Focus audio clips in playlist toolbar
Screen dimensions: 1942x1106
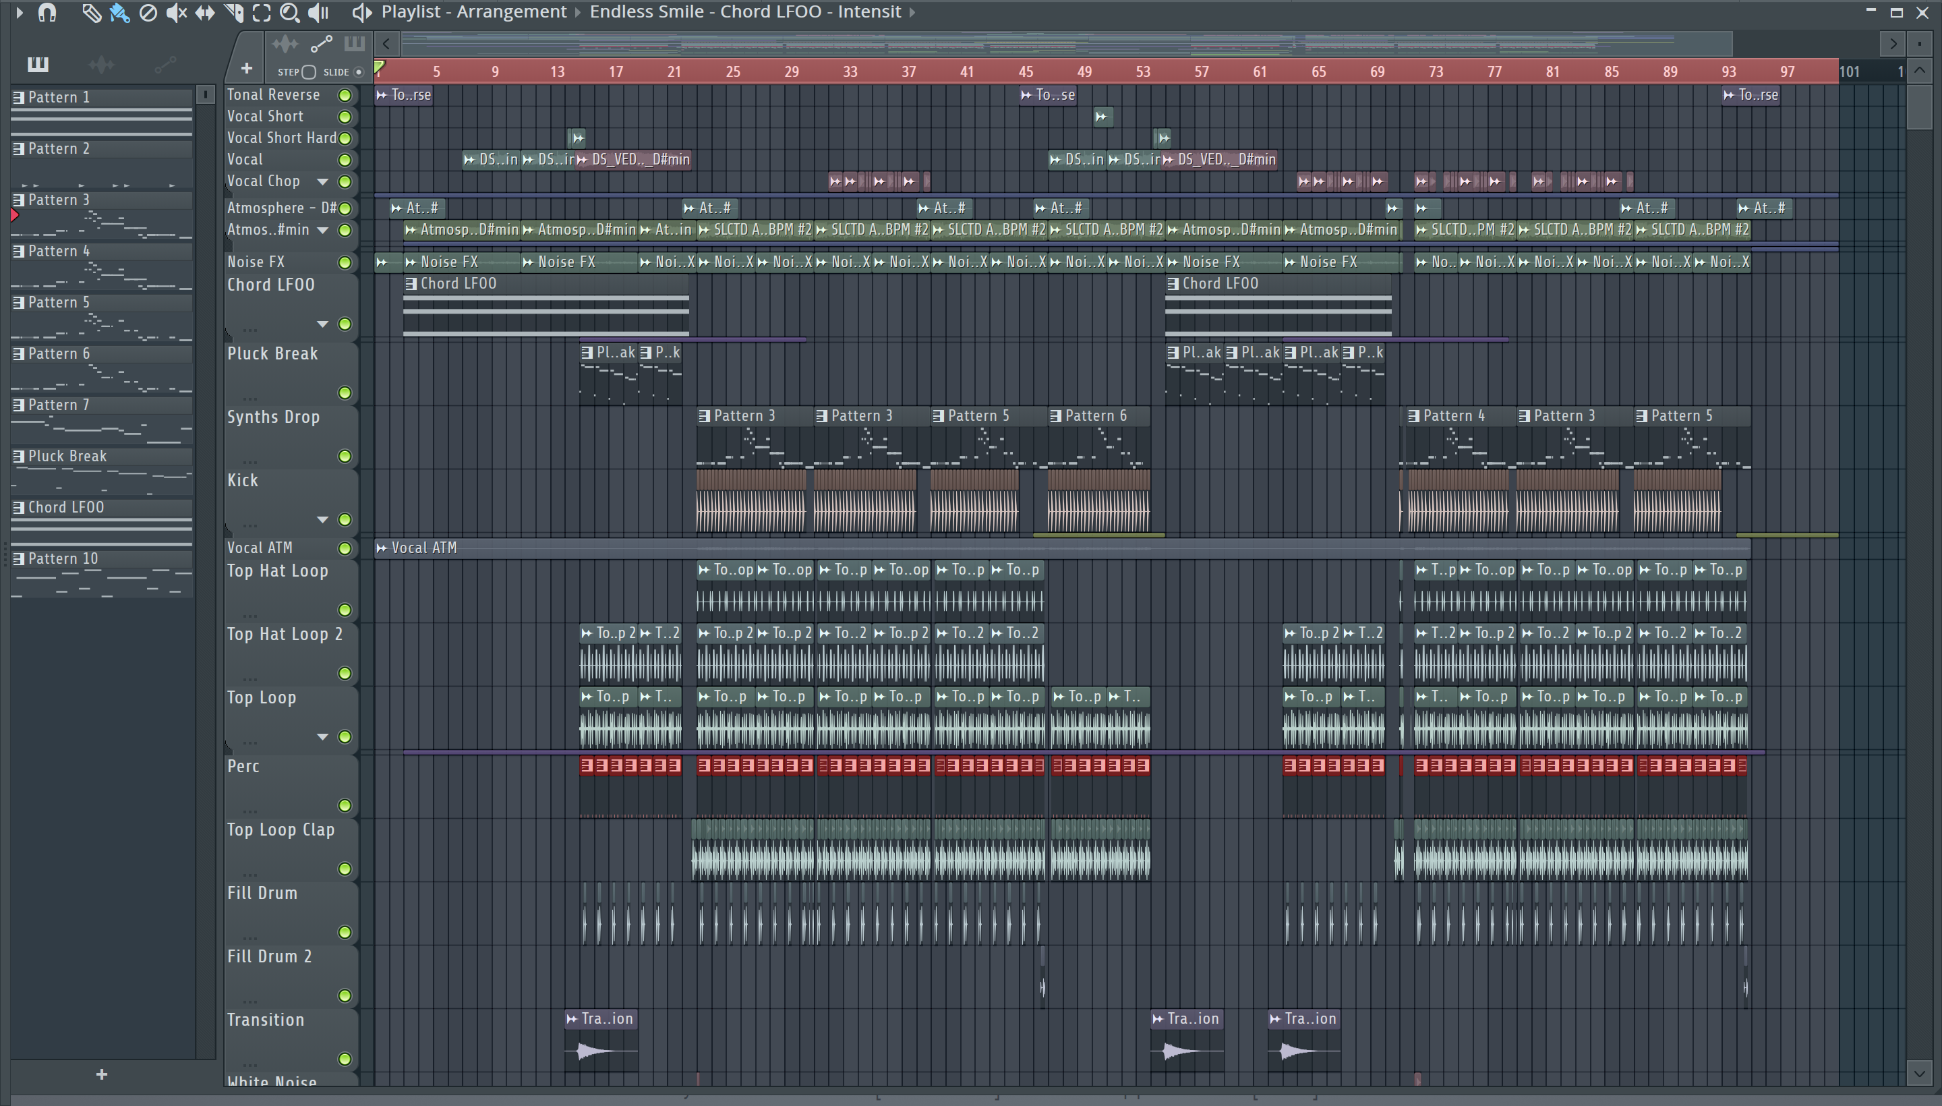pyautogui.click(x=285, y=44)
